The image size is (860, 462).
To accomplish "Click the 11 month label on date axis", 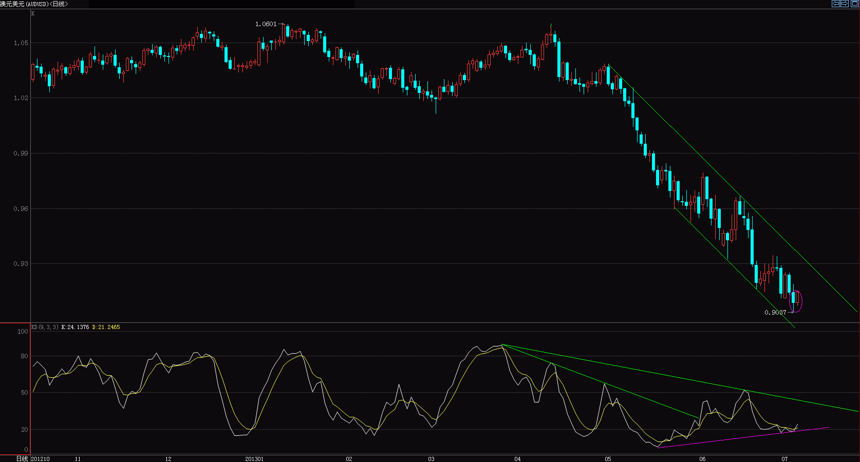I will coord(78,459).
